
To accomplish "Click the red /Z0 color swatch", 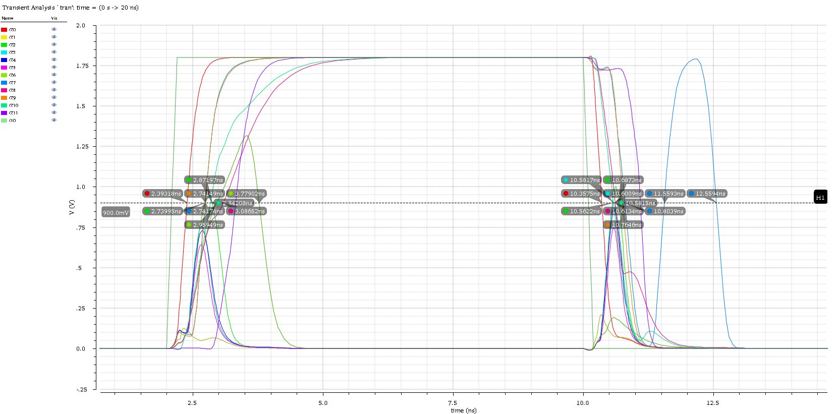I will click(4, 30).
